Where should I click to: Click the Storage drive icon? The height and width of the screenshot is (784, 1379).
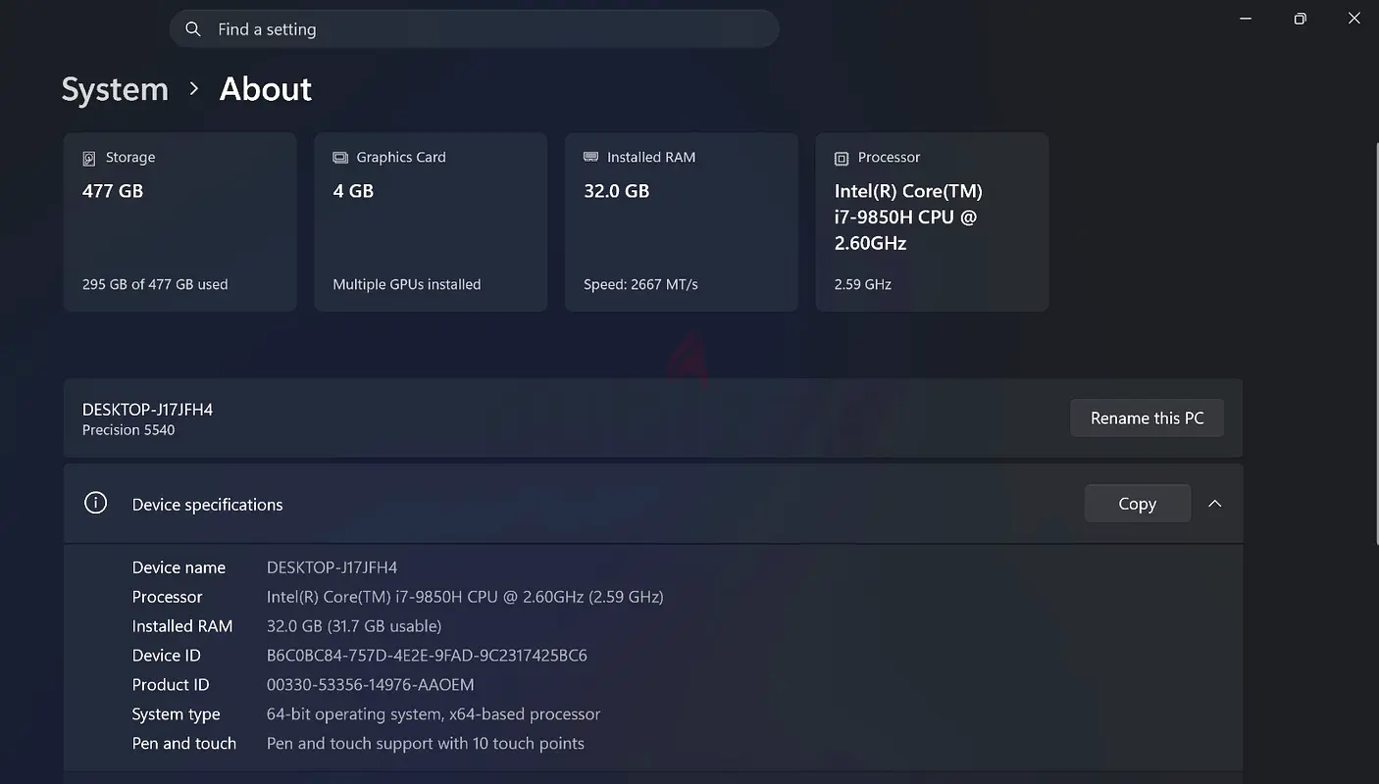89,158
